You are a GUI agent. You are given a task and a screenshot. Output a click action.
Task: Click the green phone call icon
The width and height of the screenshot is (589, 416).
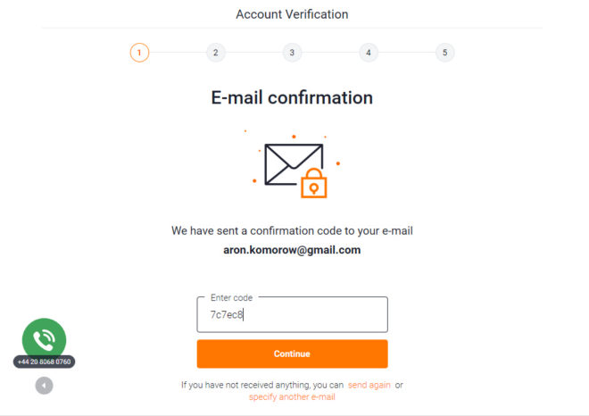click(44, 339)
